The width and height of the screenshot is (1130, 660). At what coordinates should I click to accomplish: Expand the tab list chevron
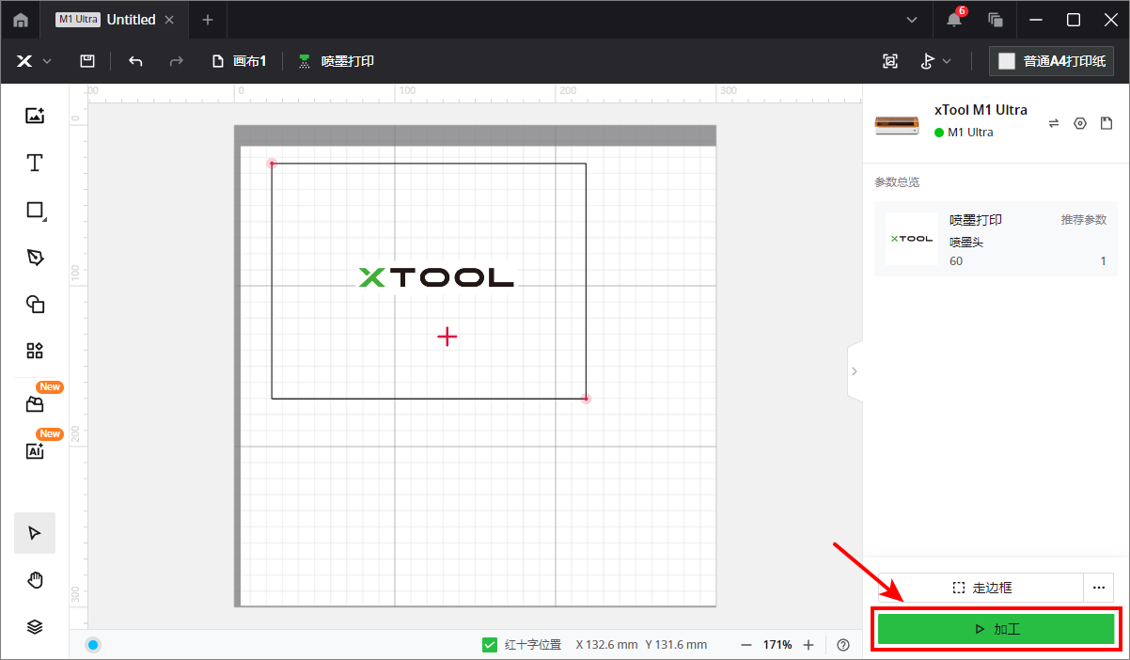pyautogui.click(x=912, y=20)
